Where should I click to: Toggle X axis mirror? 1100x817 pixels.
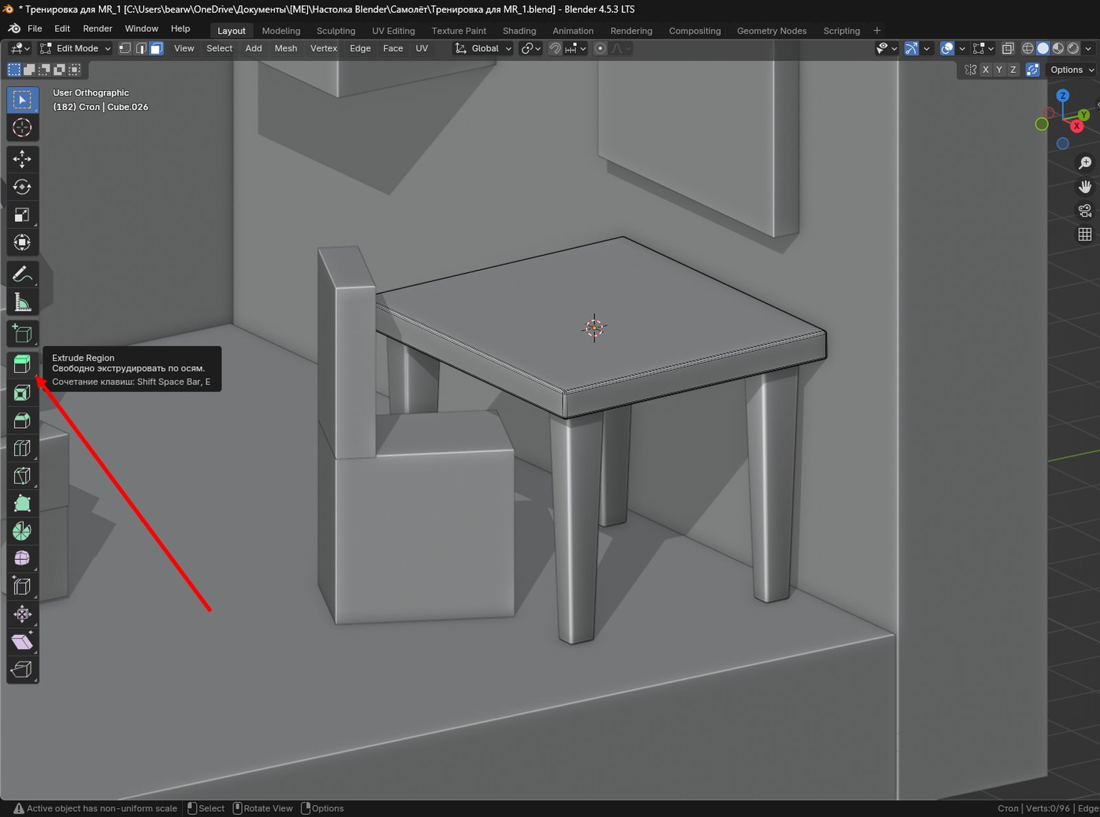(986, 70)
